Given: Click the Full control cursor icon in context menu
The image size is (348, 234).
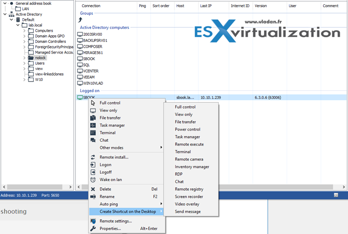Looking at the screenshot, I should click(93, 103).
